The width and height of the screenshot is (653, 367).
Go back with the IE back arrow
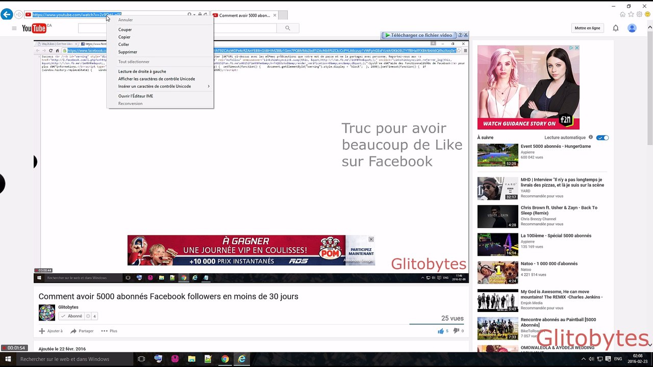[6, 15]
